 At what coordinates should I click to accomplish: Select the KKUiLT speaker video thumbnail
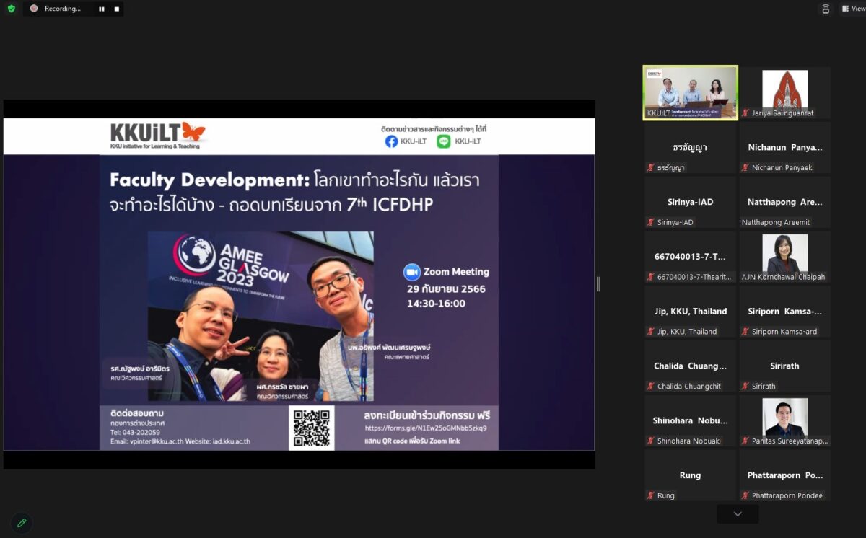pyautogui.click(x=691, y=92)
